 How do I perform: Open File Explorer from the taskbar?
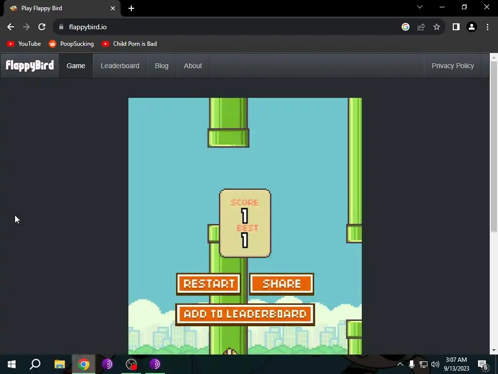[x=59, y=364]
